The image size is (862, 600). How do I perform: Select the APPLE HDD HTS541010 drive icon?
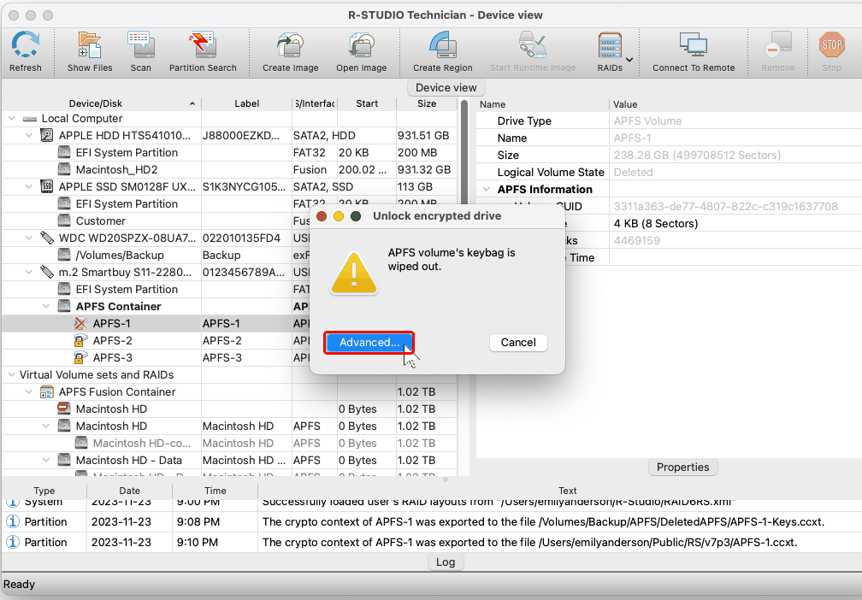[47, 135]
